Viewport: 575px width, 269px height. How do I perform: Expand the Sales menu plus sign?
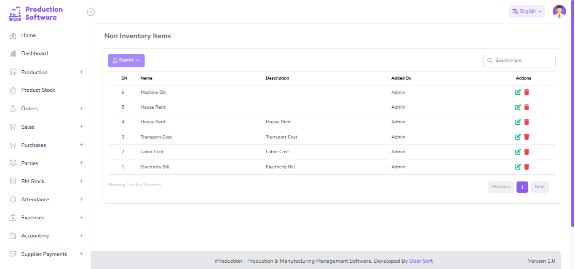click(x=82, y=127)
